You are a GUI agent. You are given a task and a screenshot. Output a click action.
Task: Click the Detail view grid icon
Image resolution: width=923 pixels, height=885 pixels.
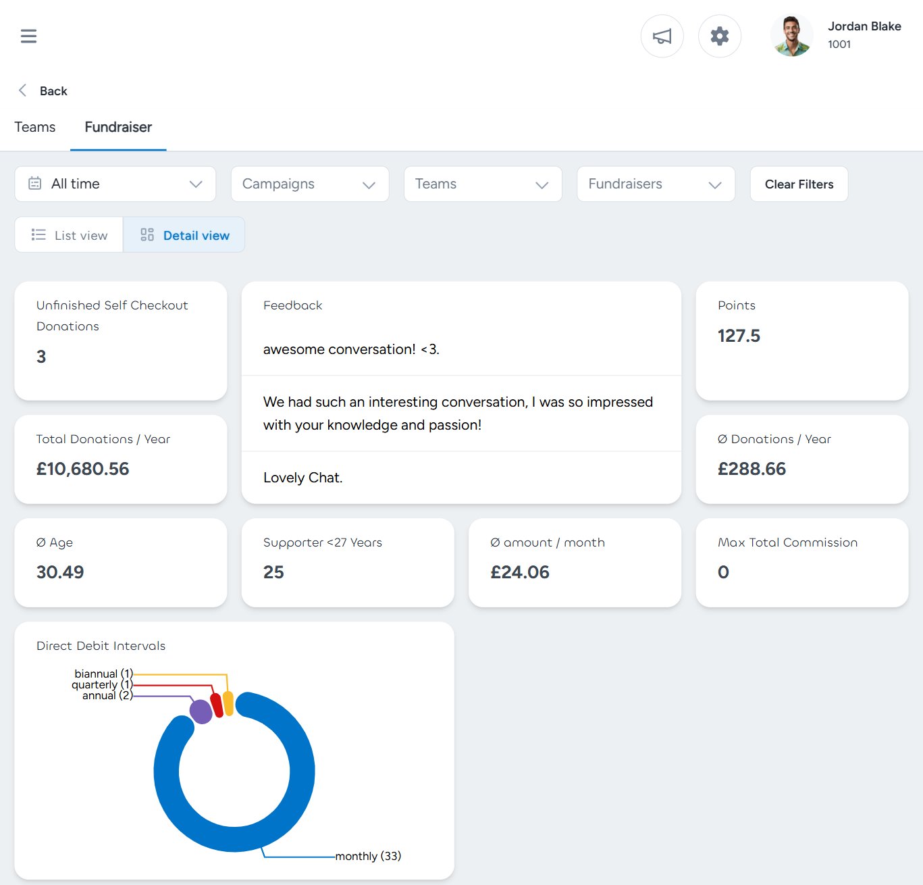point(147,234)
